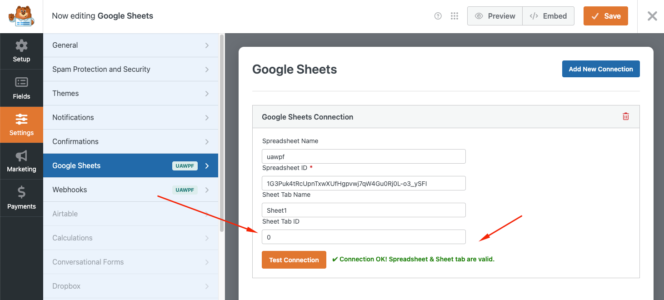The image size is (664, 300).
Task: Open the Marketing megaphone panel
Action: 21,161
